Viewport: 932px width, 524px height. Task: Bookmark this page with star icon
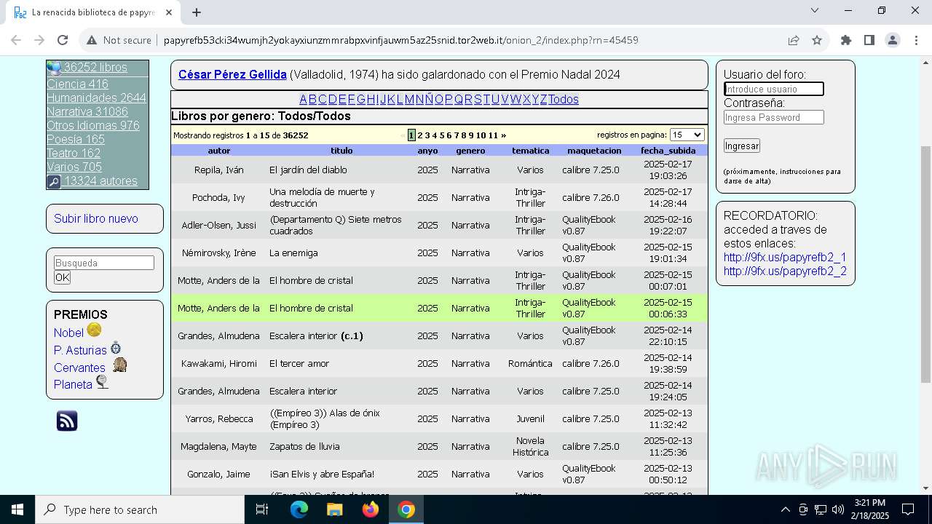(x=817, y=40)
